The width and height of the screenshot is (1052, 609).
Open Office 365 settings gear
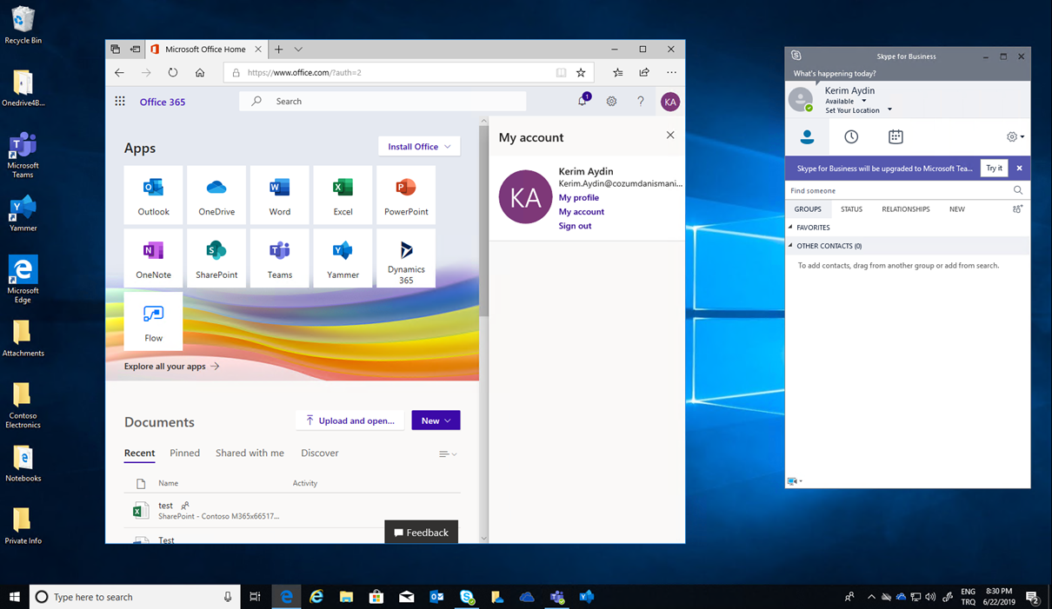(611, 102)
